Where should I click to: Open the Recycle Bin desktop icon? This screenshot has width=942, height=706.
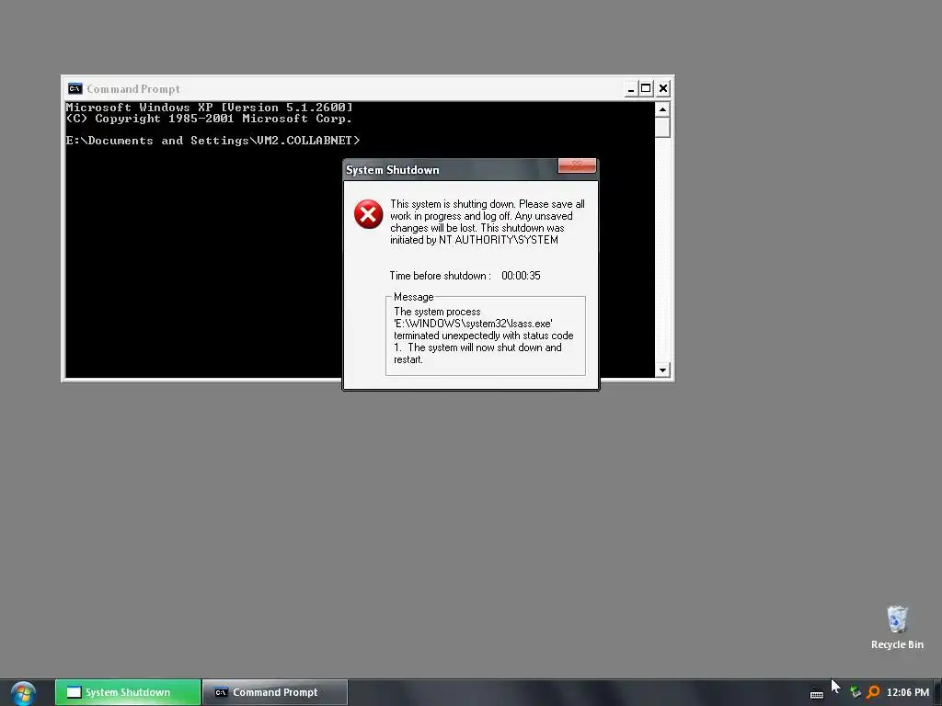tap(897, 627)
